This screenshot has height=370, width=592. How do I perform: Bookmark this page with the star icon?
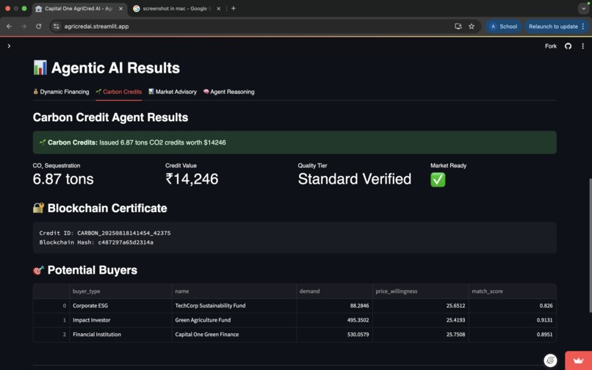(x=472, y=26)
